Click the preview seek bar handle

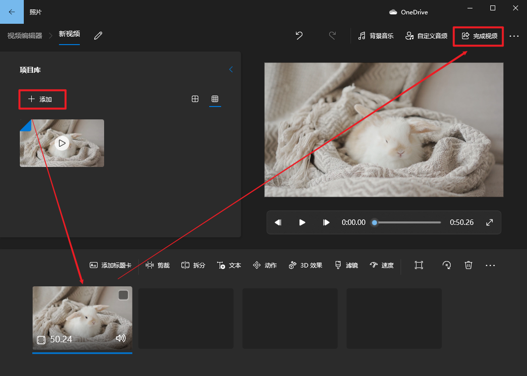(x=374, y=222)
